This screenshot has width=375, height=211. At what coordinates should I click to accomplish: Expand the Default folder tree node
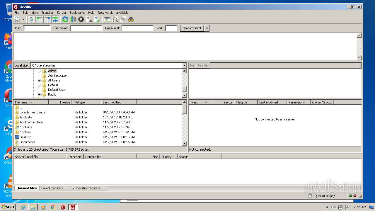39,85
